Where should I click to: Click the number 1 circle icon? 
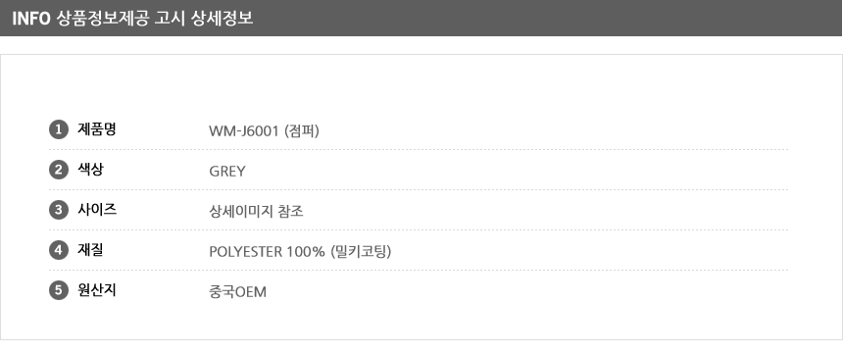point(59,129)
